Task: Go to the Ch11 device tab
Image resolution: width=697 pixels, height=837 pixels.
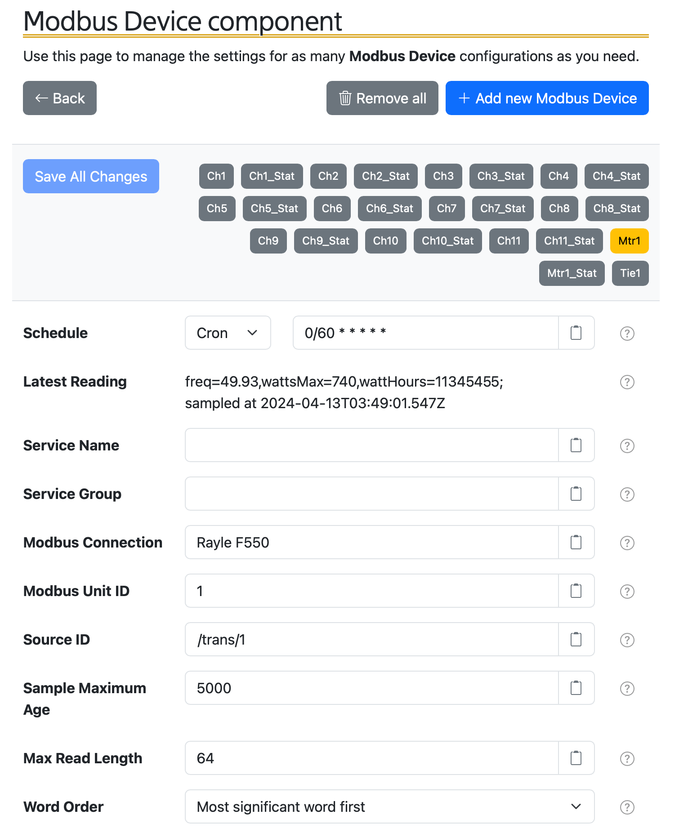Action: pyautogui.click(x=509, y=241)
